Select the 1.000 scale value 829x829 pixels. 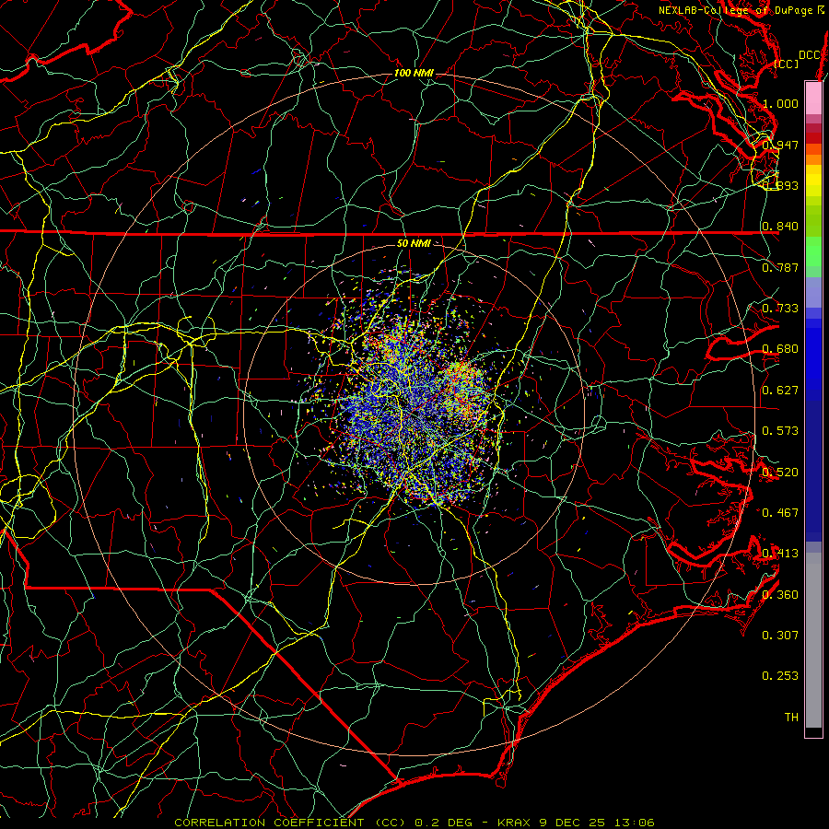coord(780,103)
